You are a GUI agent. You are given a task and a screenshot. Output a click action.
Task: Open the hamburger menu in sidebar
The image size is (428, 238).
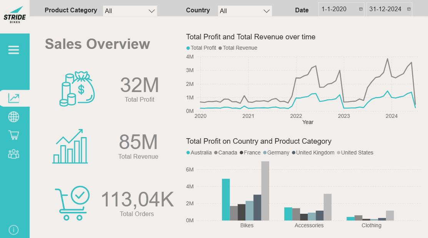[14, 50]
